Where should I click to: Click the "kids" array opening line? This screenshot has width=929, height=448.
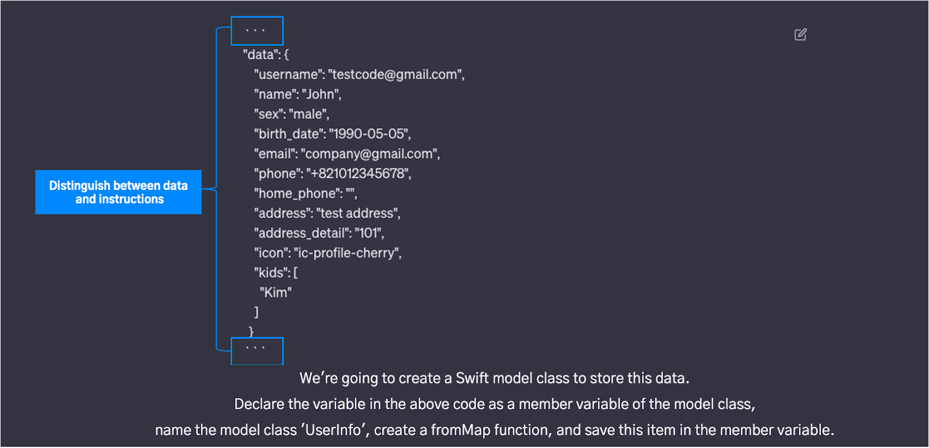click(276, 273)
